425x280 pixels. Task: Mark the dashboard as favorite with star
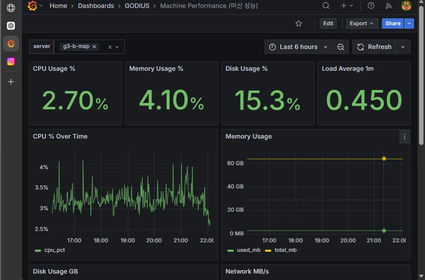[299, 24]
